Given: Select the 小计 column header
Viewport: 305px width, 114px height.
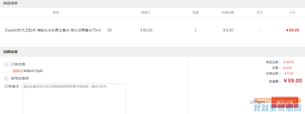Looking at the screenshot, I should [x=292, y=13].
